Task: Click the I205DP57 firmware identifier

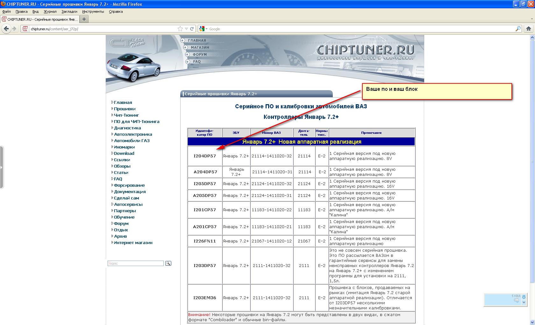Action: (x=205, y=184)
